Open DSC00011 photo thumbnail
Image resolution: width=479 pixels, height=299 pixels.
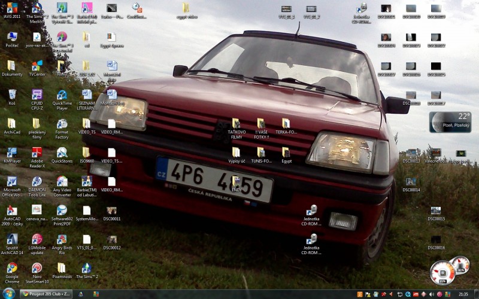click(x=111, y=210)
